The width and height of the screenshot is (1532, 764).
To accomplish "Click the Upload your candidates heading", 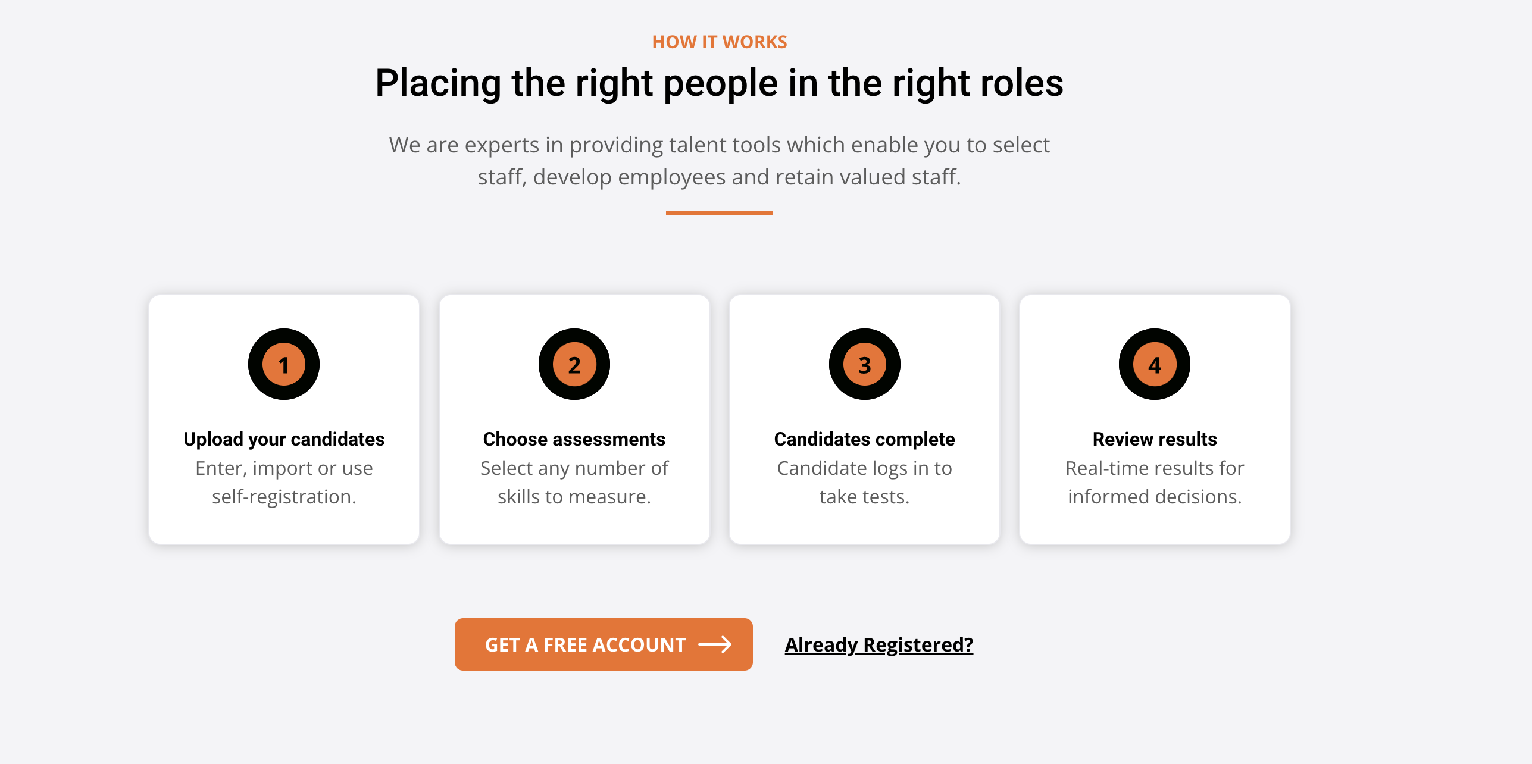I will (284, 439).
